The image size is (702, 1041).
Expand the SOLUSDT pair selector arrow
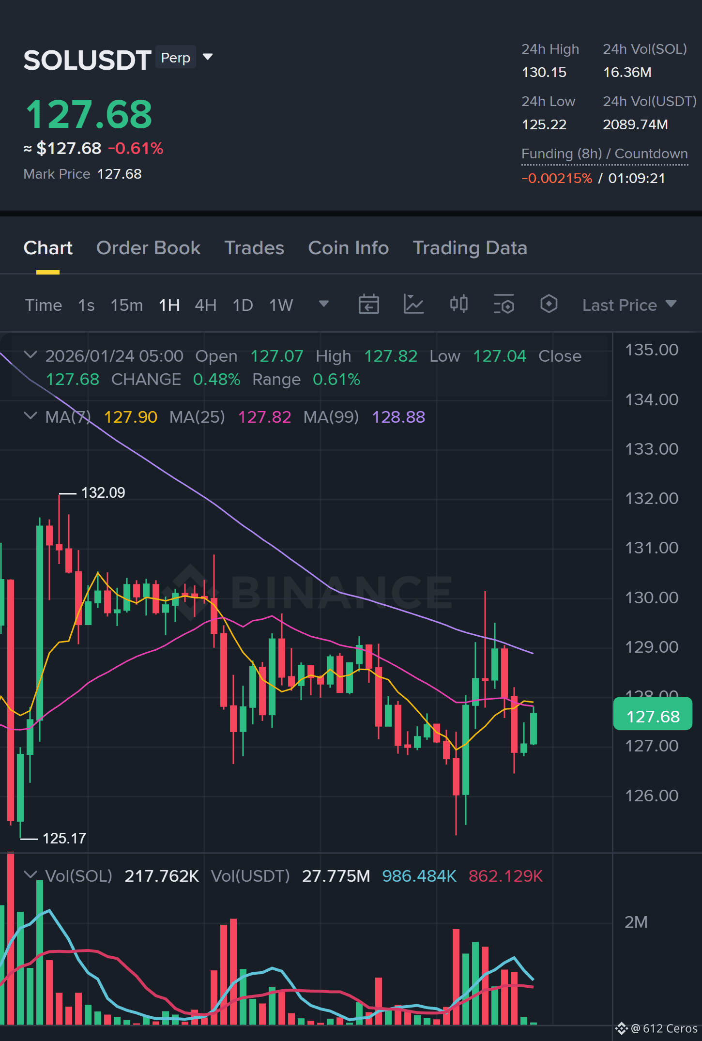(x=208, y=57)
